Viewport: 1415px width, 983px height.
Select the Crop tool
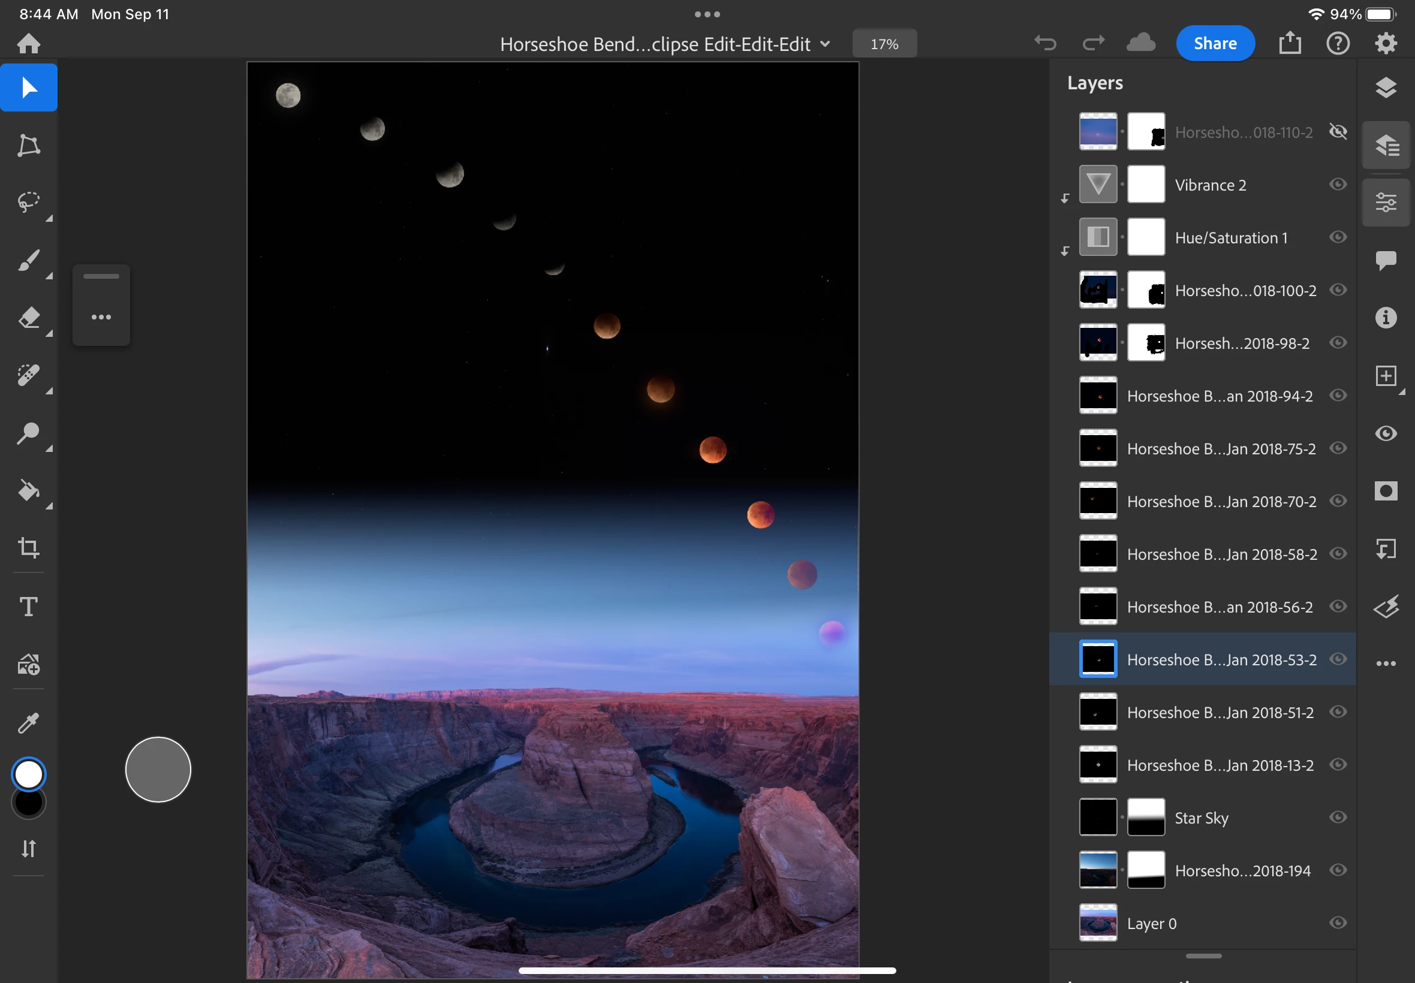[28, 548]
